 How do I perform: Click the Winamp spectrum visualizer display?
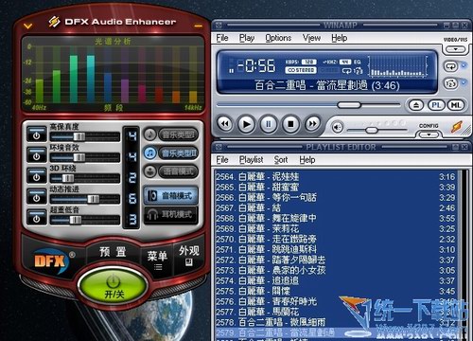[398, 66]
